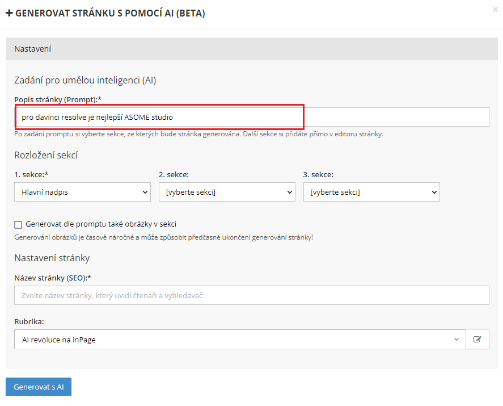The image size is (503, 406).
Task: Click the Popis stránky (Prompt) label
Action: click(57, 99)
